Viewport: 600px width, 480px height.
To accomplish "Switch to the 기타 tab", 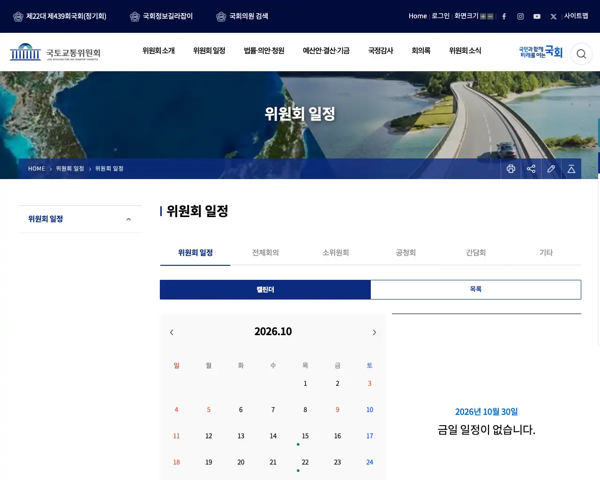I will [x=546, y=253].
